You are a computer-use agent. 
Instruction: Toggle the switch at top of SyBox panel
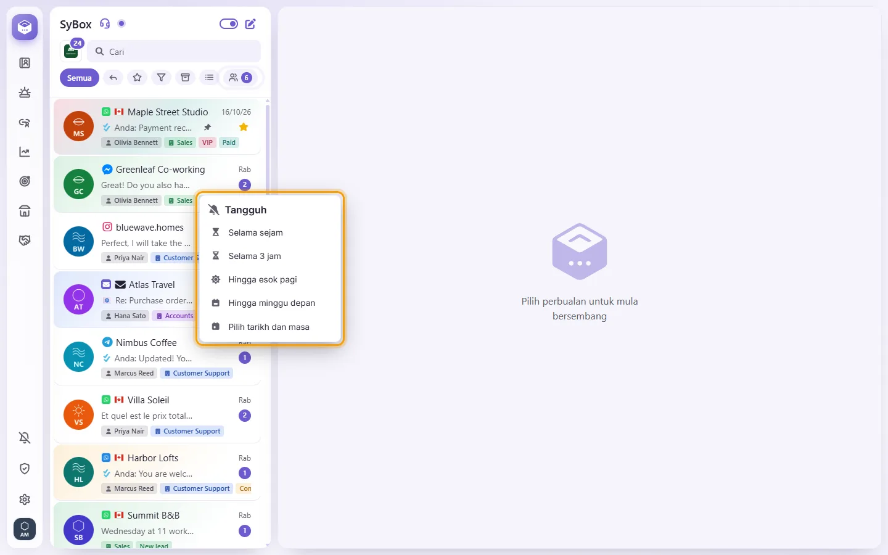click(229, 24)
